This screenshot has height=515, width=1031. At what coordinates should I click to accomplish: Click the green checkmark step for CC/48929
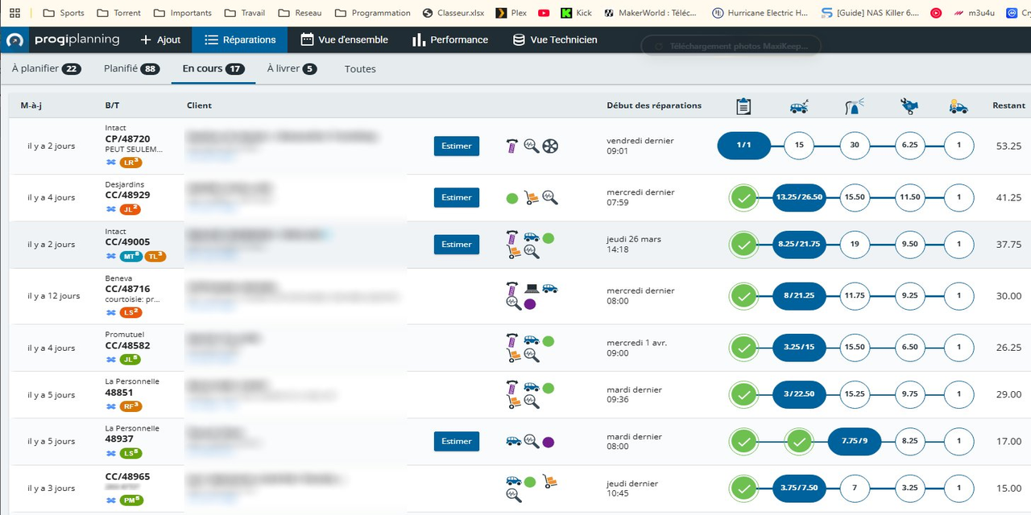point(743,198)
